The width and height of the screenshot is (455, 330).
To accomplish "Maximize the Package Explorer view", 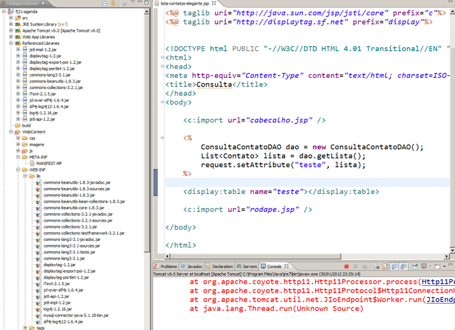I will 146,3.
